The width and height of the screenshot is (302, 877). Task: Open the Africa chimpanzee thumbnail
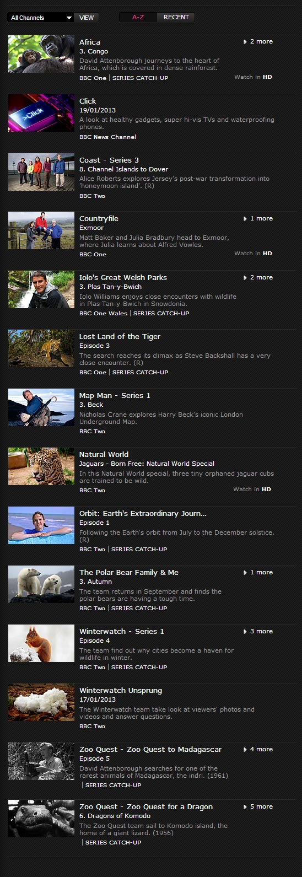tap(41, 54)
